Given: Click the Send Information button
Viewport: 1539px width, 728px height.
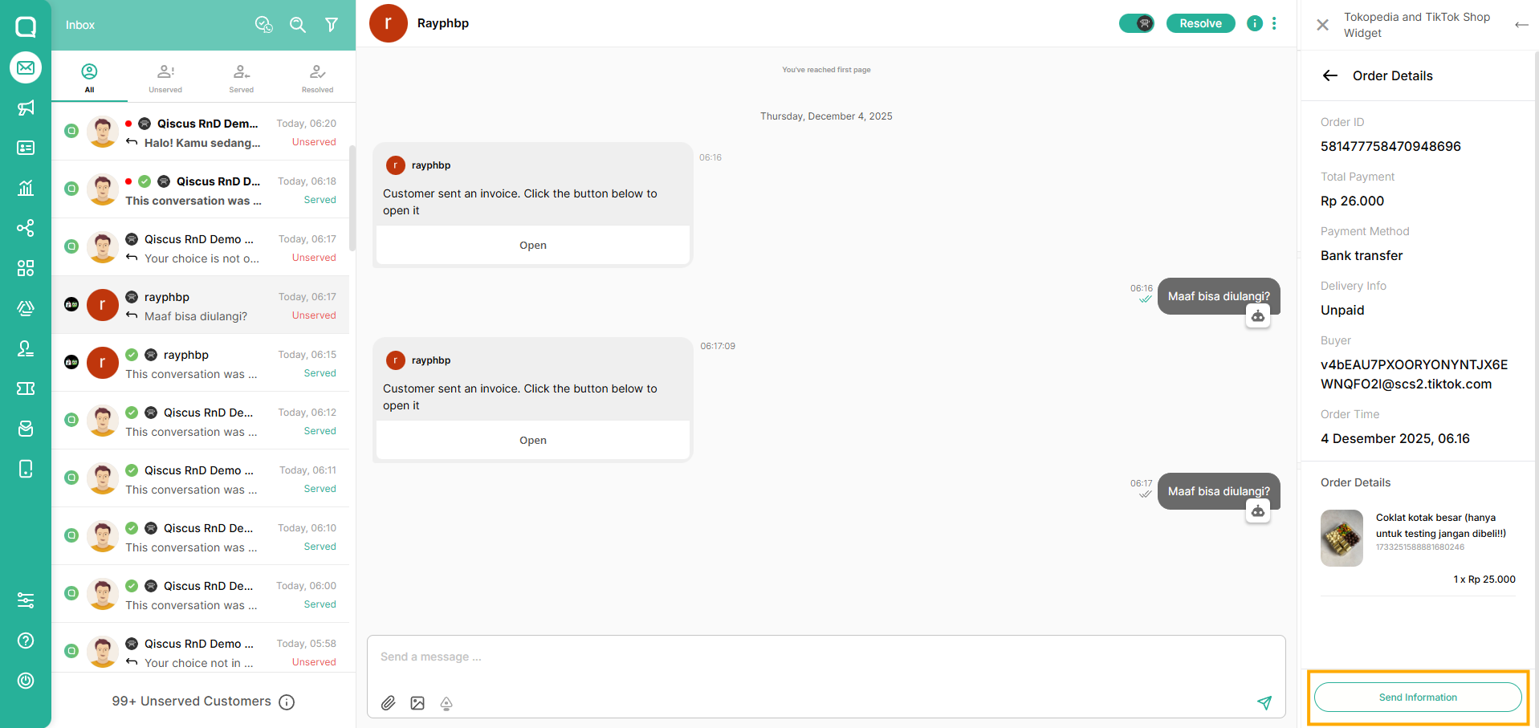Looking at the screenshot, I should point(1418,697).
